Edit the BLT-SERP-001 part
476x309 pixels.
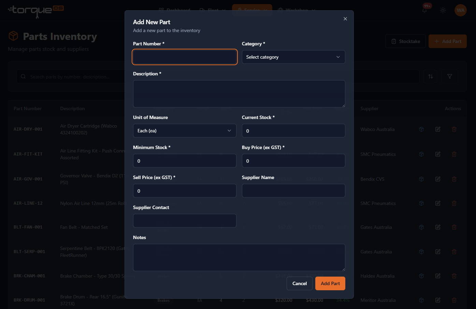pos(438,252)
